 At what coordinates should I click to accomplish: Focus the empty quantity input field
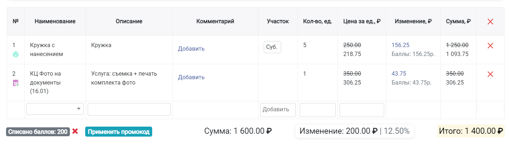(318, 110)
